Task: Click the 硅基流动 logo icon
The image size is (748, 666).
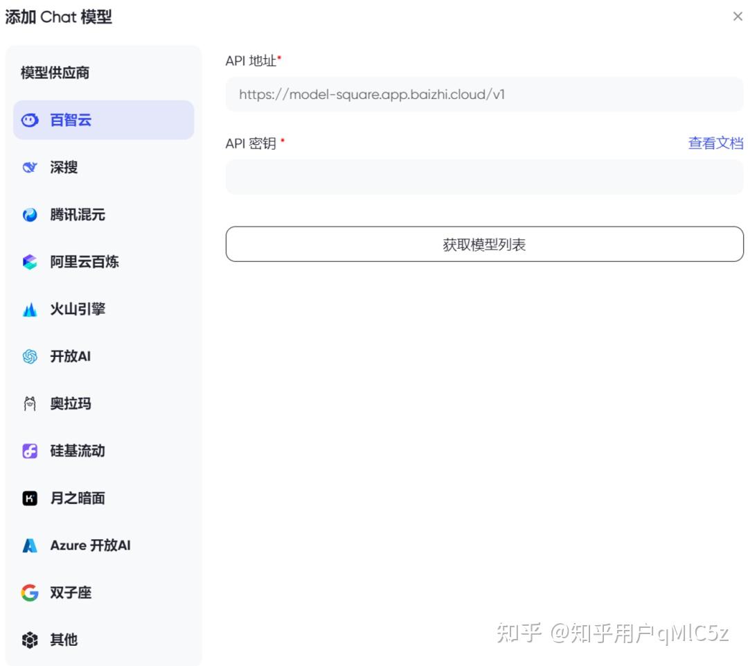Action: click(x=30, y=451)
